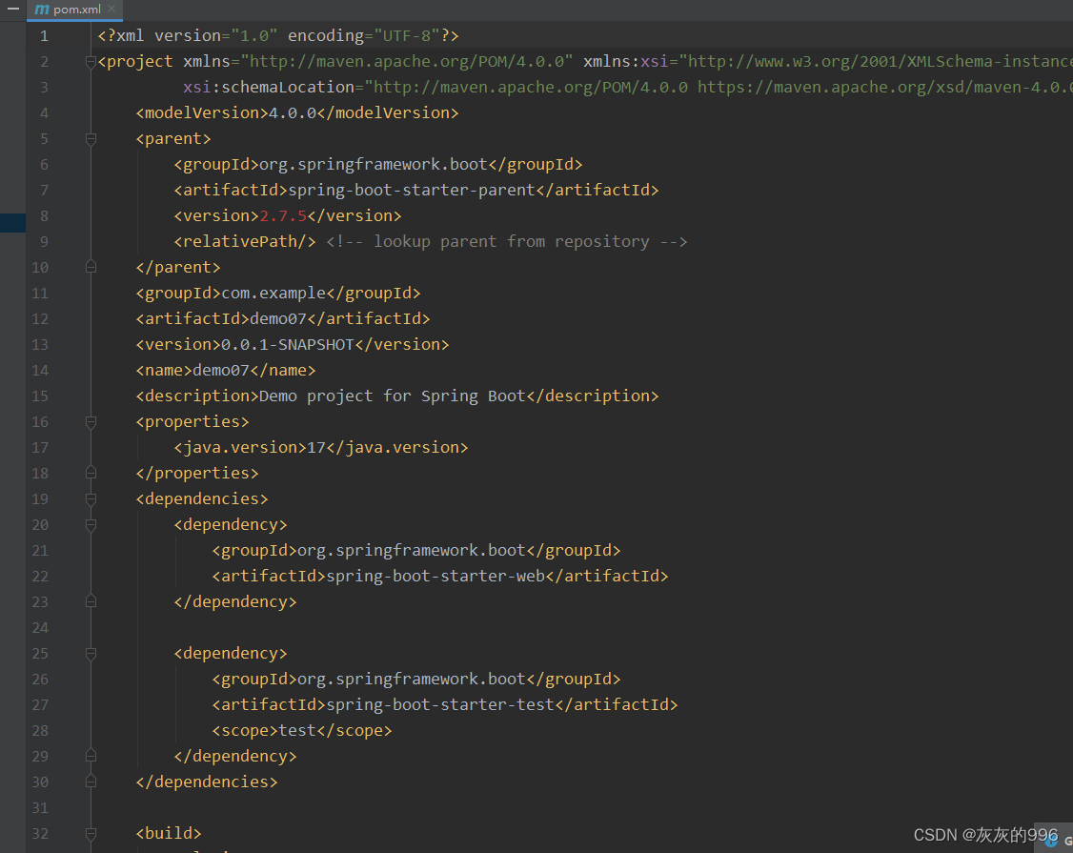The height and width of the screenshot is (853, 1073).
Task: Collapse the properties block fold arrow
Action: 91,421
